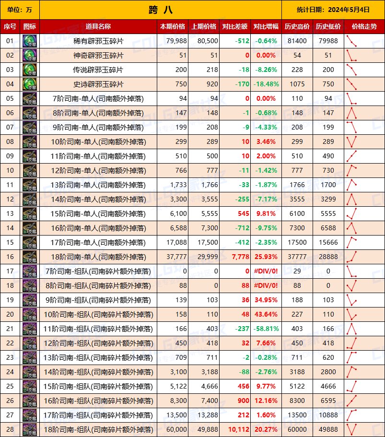Click the previous price 13,288
The height and width of the screenshot is (437, 385).
coord(208,415)
